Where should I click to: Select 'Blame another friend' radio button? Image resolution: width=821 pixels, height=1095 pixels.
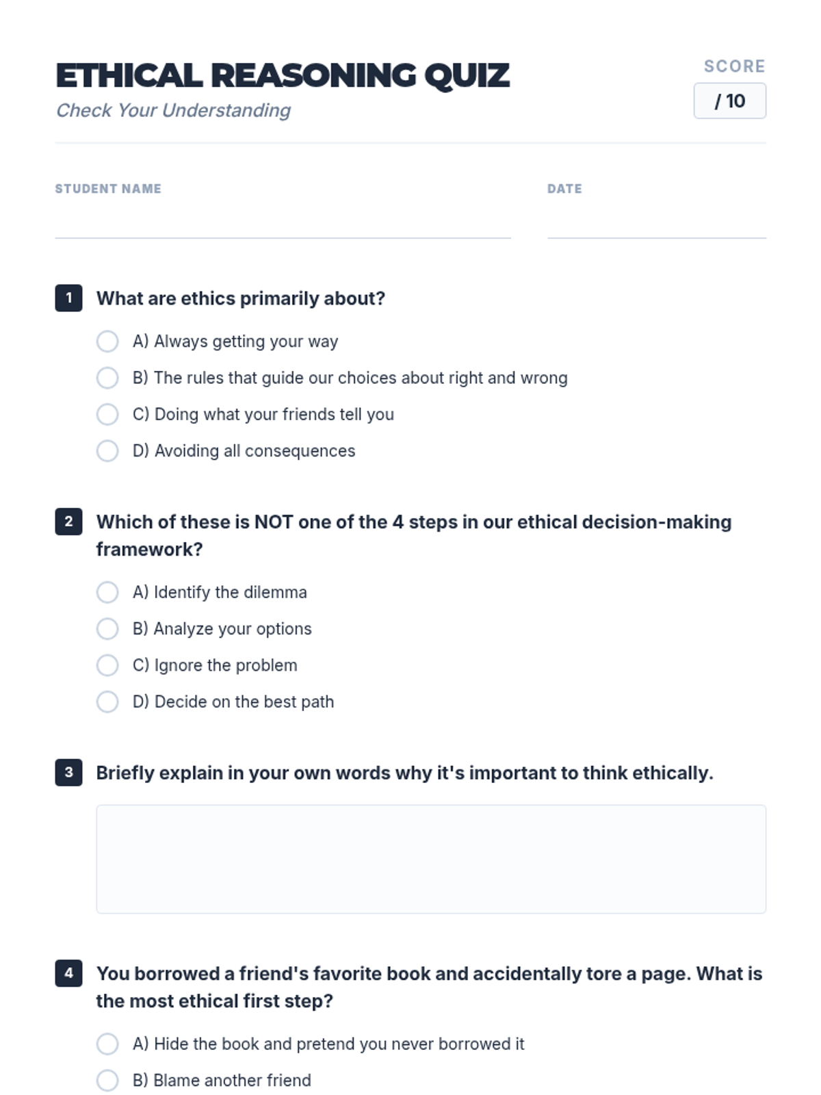[107, 1081]
